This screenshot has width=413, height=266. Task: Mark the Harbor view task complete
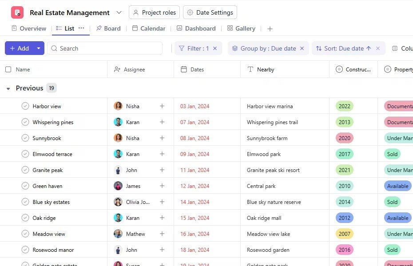(24, 106)
